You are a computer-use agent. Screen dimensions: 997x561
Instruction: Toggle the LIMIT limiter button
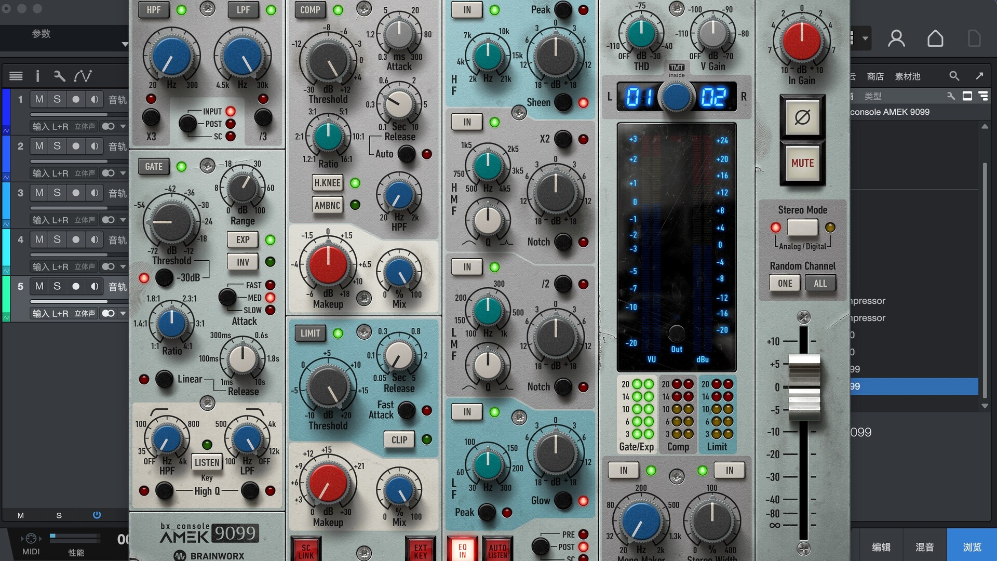(x=310, y=333)
